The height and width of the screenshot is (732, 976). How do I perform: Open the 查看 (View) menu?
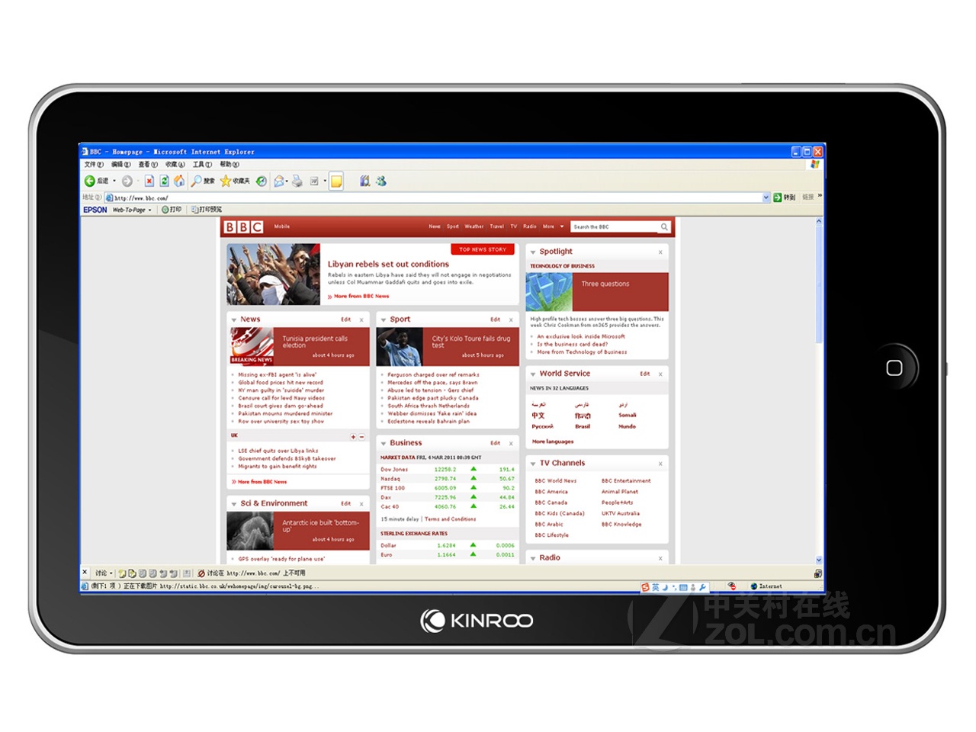pyautogui.click(x=148, y=165)
